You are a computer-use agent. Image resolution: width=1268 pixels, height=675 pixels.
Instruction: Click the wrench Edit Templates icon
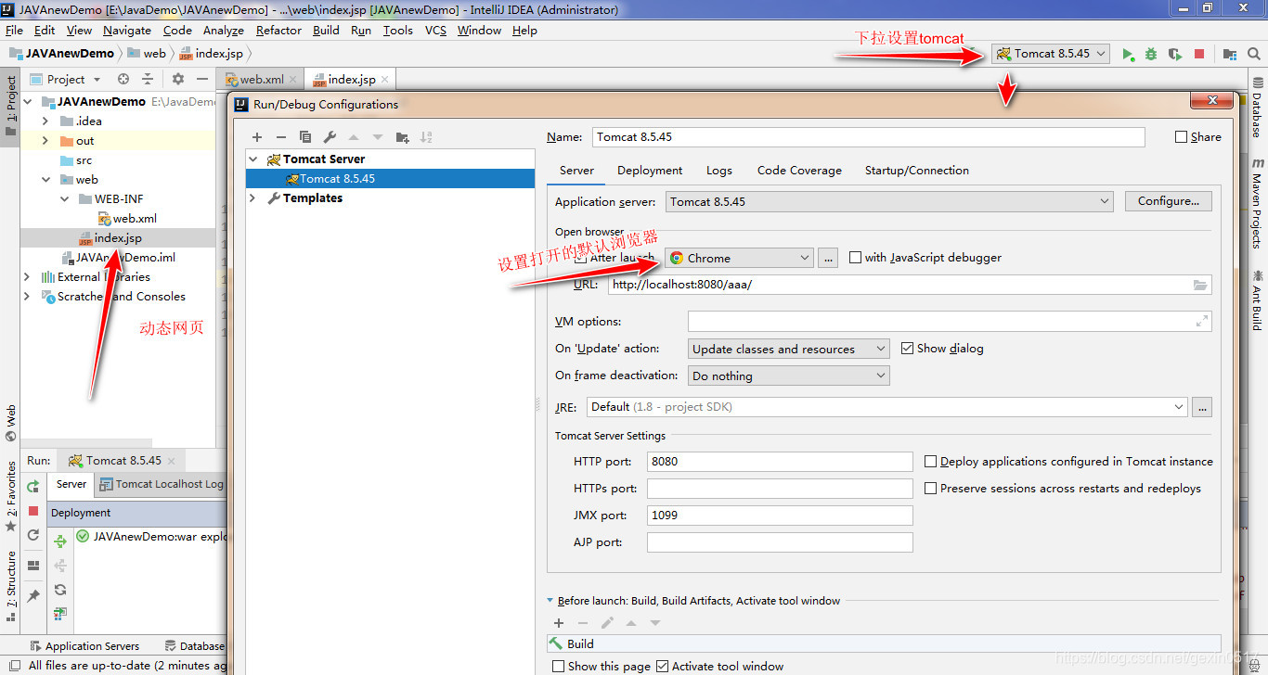pos(330,137)
